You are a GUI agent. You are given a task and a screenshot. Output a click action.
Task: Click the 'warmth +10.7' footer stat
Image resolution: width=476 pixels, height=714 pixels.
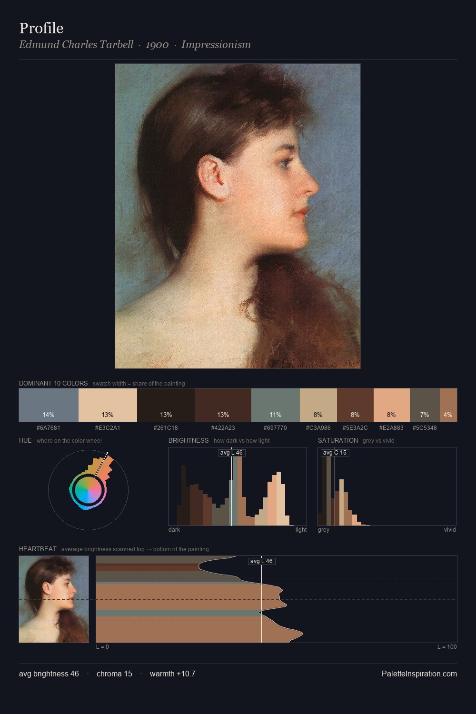tap(173, 674)
